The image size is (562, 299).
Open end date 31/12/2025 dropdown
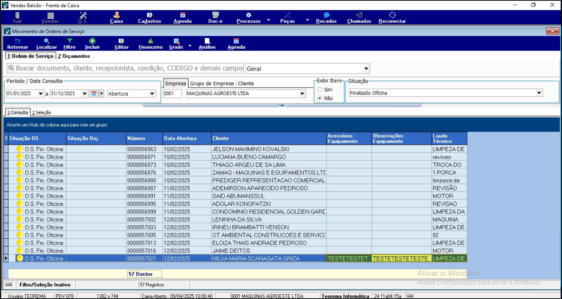tap(85, 94)
